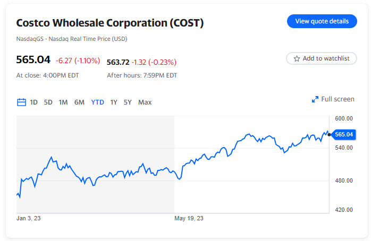Click the bold closing price 565.04
Screen dimensions: 371x241
[x=33, y=60]
